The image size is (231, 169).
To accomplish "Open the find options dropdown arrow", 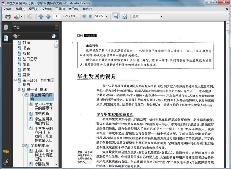I will 161,16.
